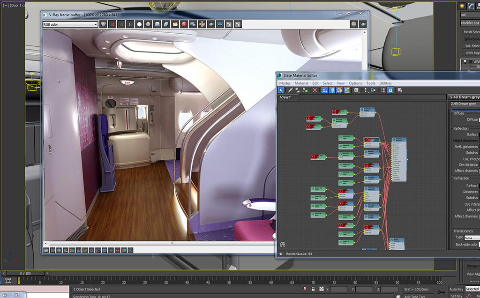
Task: Click the Lay Out All vertical icon
Action: 366,90
